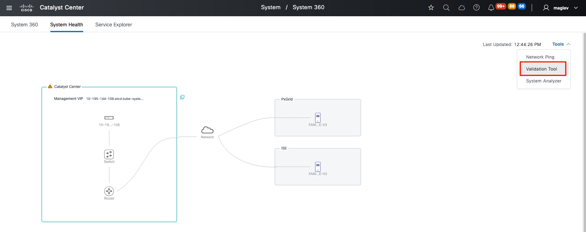
Task: Select the Router node icon
Action: 109,191
